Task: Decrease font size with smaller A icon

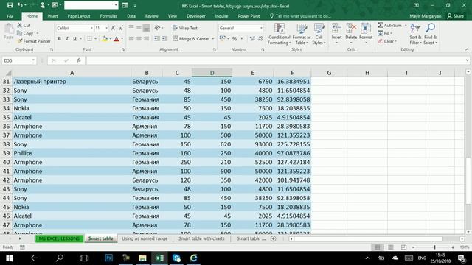Action: (x=121, y=28)
